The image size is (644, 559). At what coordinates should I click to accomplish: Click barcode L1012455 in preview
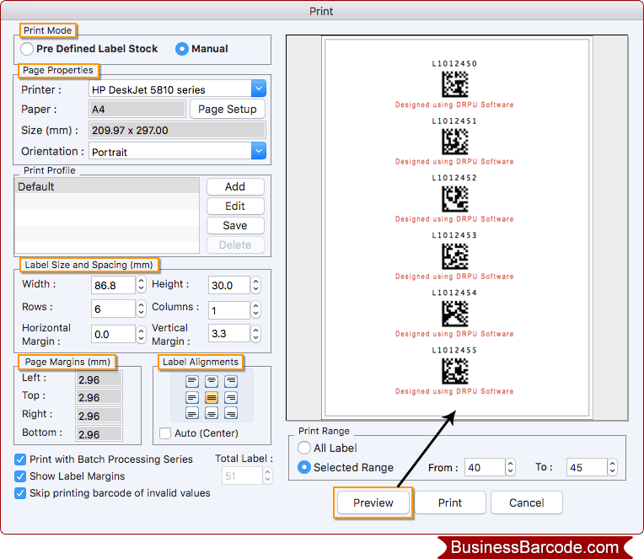[x=454, y=371]
